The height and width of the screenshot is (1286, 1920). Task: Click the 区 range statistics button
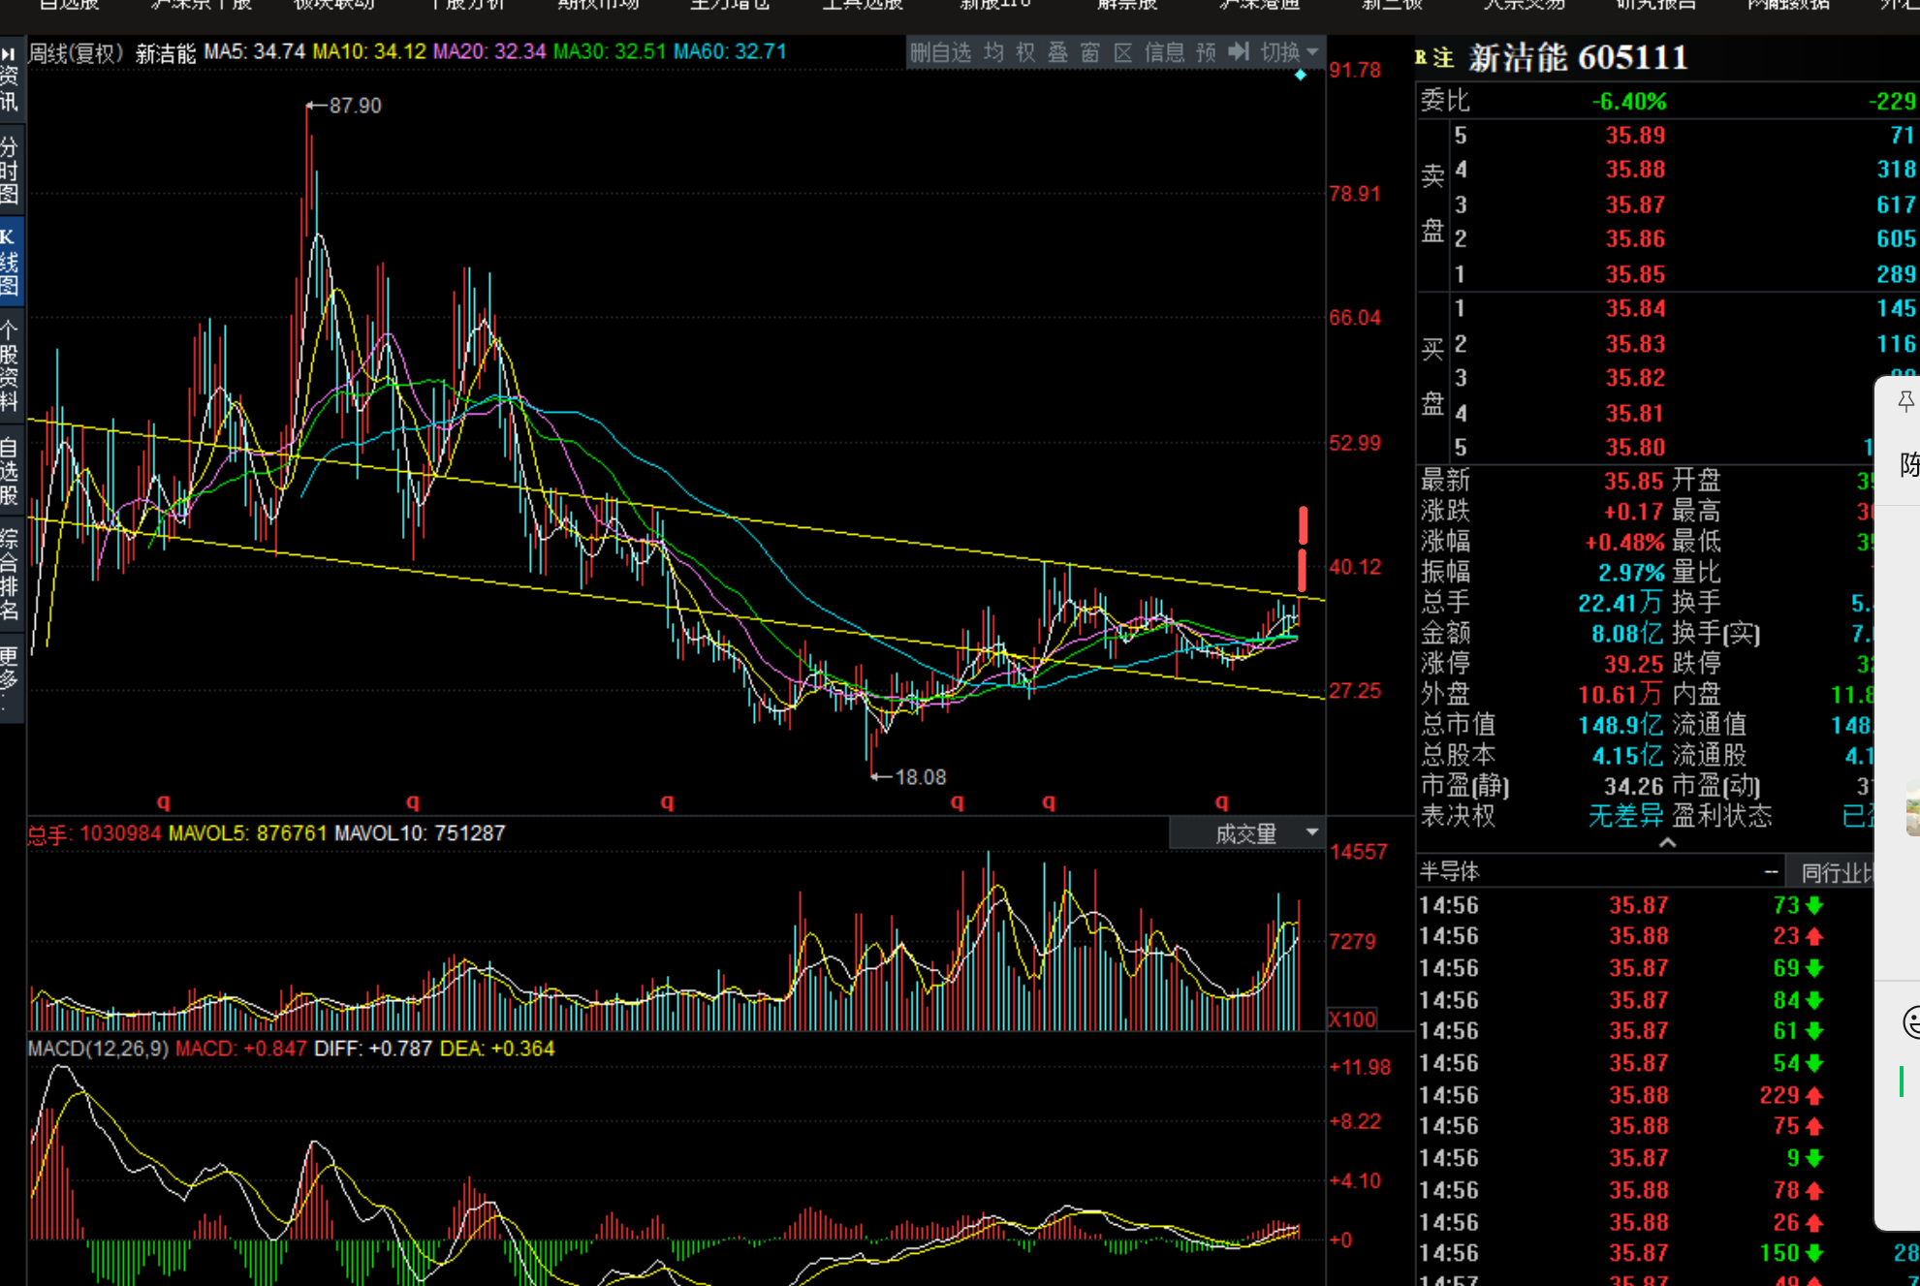1122,52
